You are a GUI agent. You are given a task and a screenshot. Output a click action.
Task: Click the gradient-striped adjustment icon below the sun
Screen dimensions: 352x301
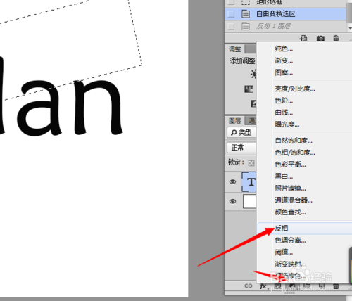tap(249, 89)
